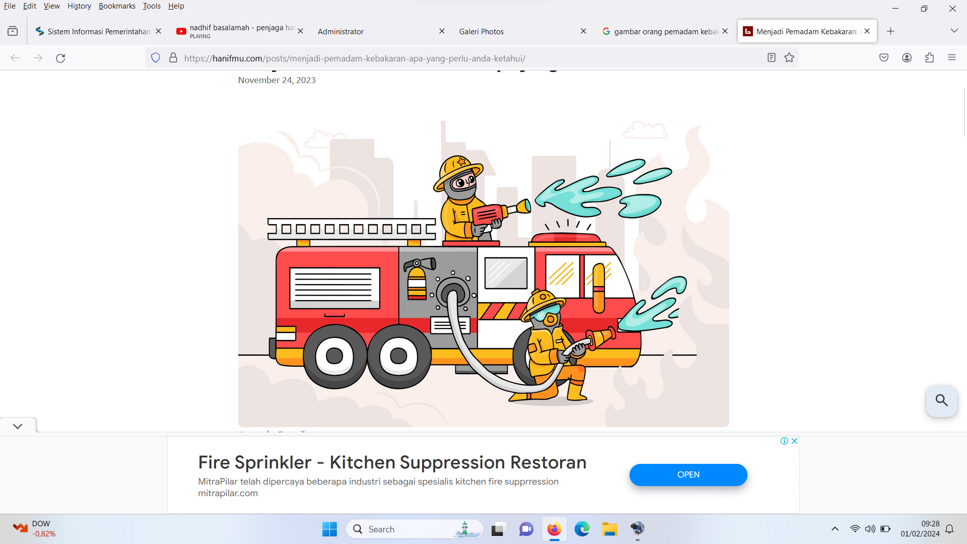Image resolution: width=967 pixels, height=544 pixels.
Task: Click the floating search magnifier button
Action: click(941, 401)
